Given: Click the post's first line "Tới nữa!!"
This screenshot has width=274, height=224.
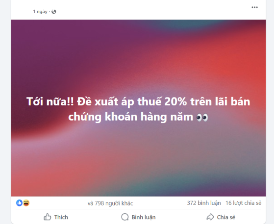Looking at the screenshot, I should (x=50, y=101).
